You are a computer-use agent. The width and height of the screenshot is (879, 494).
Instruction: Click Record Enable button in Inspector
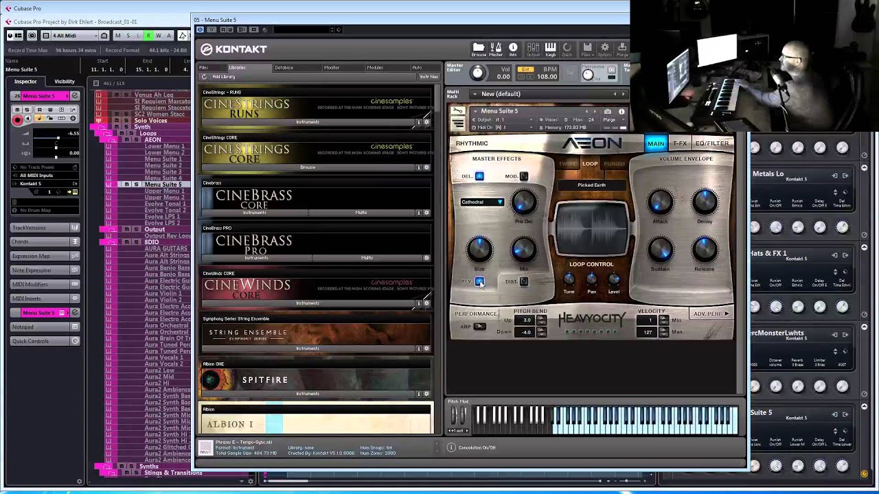[x=18, y=119]
